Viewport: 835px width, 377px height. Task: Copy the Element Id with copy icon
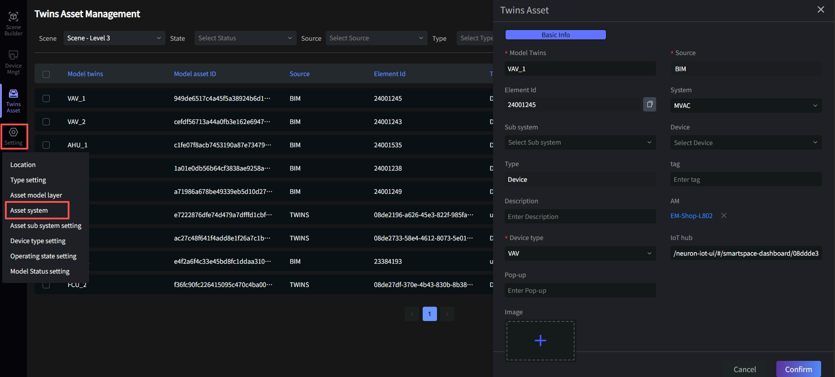click(649, 104)
